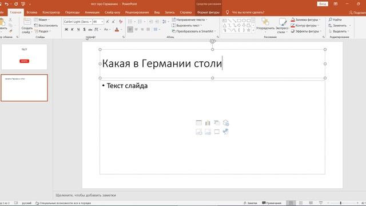Decrease list indent level
The height and width of the screenshot is (206, 366).
point(151,22)
